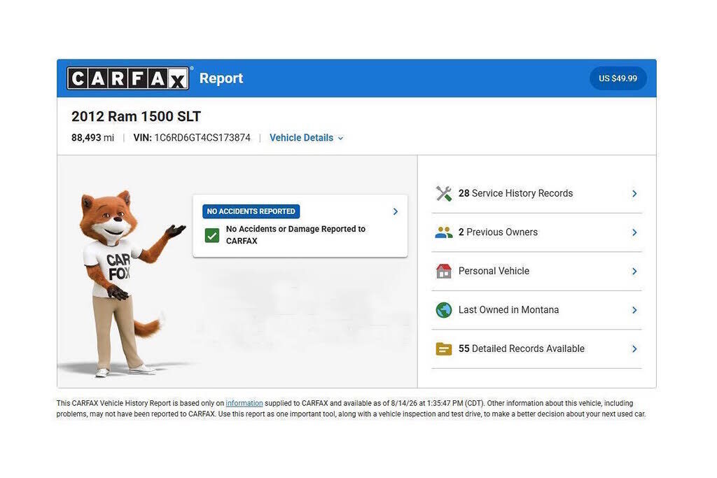The height and width of the screenshot is (478, 717).
Task: Open the 55 Detailed Records Available text
Action: point(521,349)
